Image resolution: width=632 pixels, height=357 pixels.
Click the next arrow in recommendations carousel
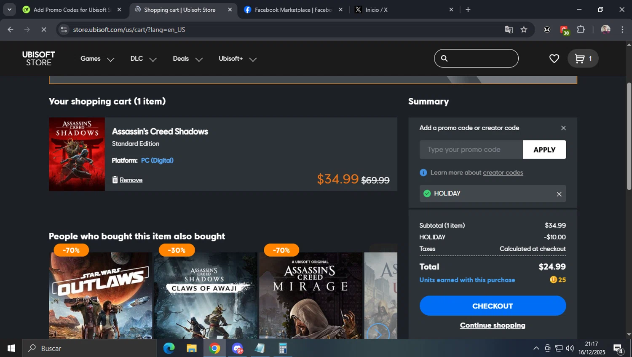click(378, 334)
